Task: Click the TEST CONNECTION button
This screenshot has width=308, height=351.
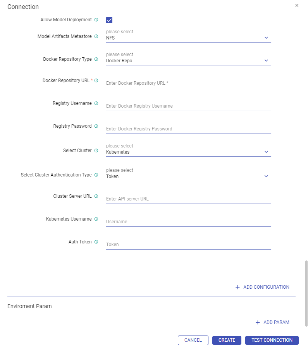Action: pyautogui.click(x=272, y=340)
